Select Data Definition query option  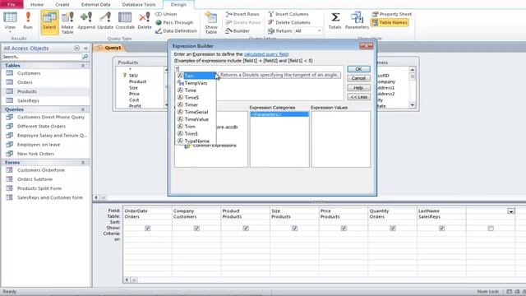(x=176, y=31)
